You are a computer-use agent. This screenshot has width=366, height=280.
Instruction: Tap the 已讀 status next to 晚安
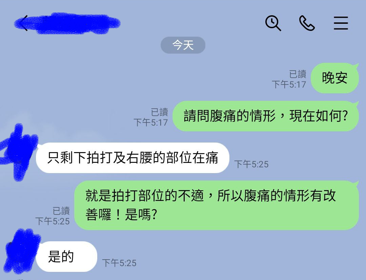click(x=298, y=74)
